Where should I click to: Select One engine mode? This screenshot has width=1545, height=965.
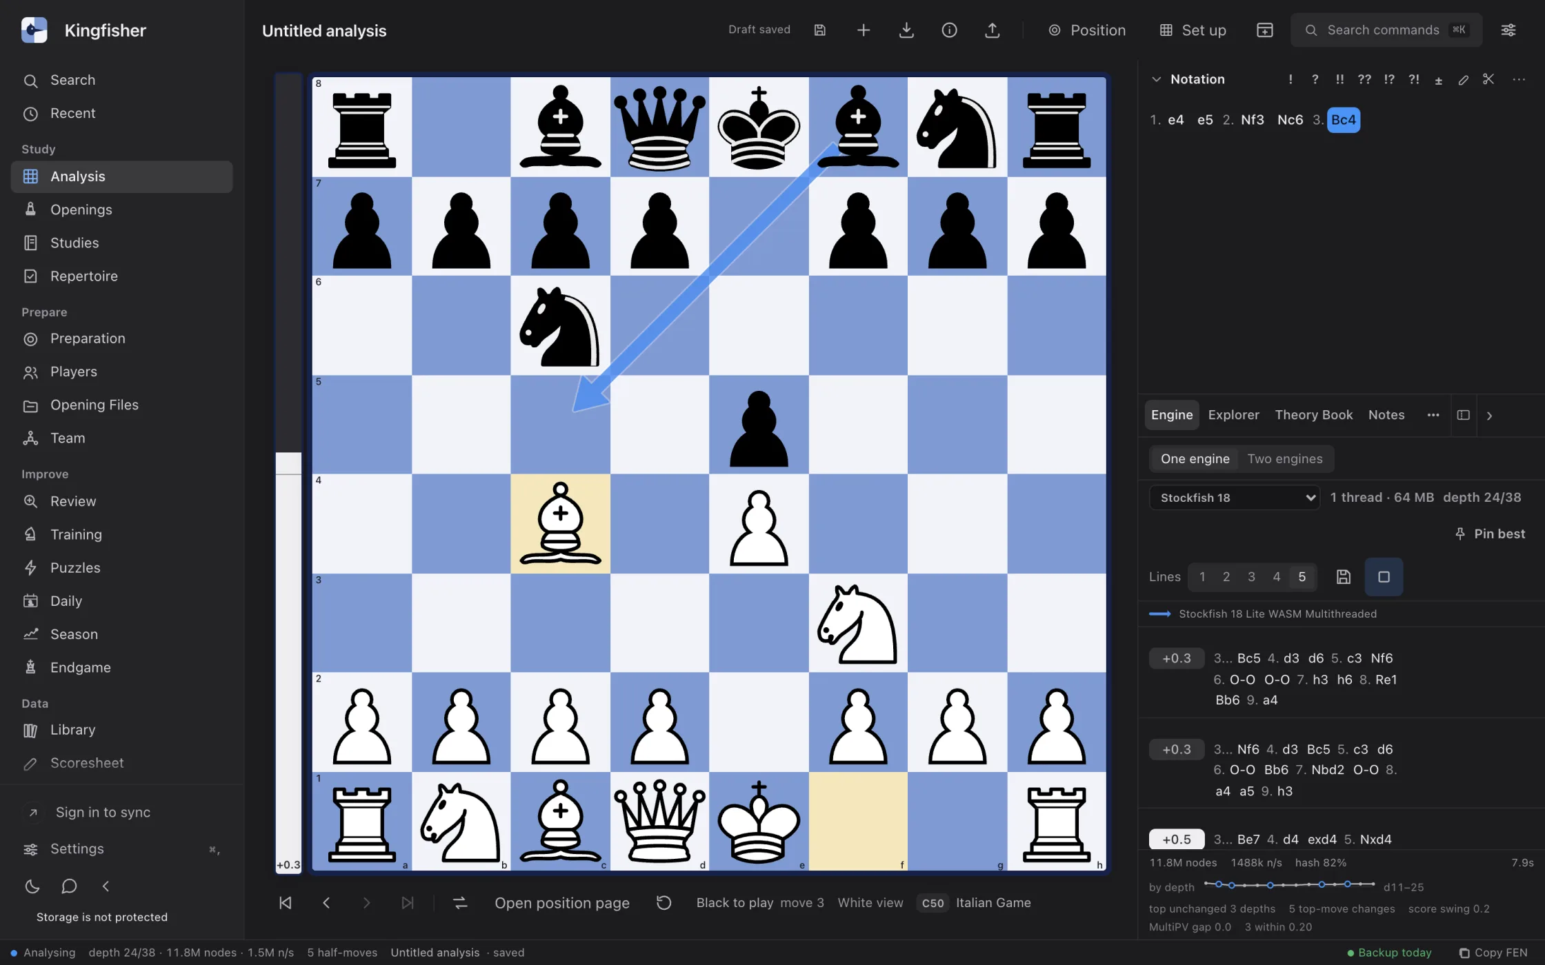pos(1195,459)
